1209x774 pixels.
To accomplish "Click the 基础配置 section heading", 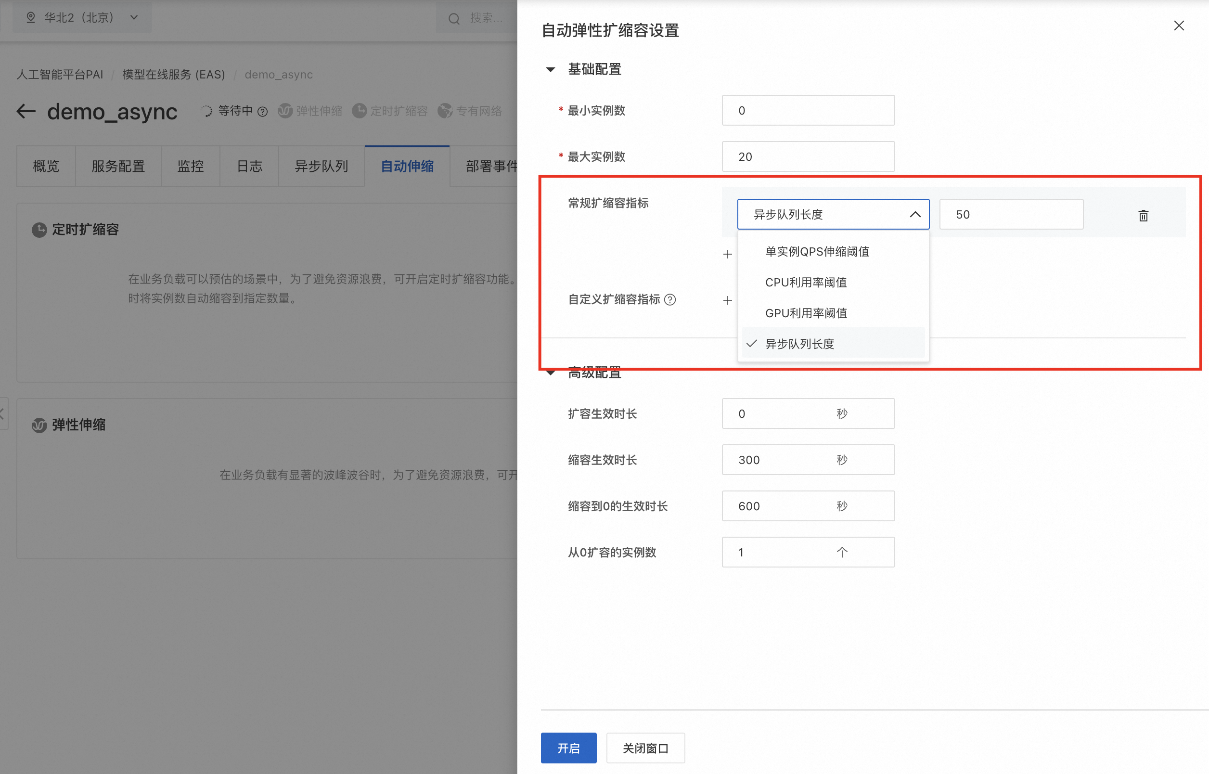I will point(594,69).
